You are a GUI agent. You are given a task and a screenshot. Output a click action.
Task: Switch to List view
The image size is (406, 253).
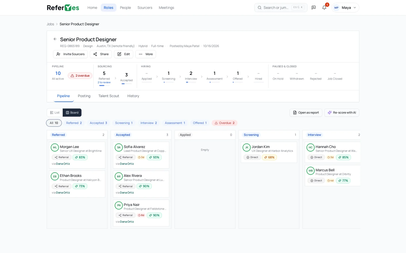coord(55,113)
